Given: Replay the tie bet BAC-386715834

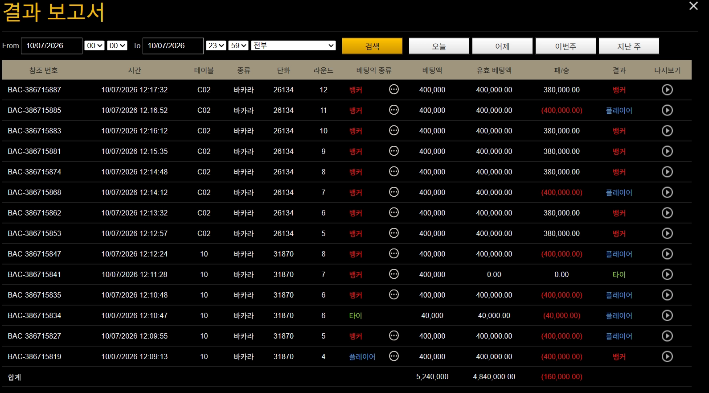Looking at the screenshot, I should point(667,315).
